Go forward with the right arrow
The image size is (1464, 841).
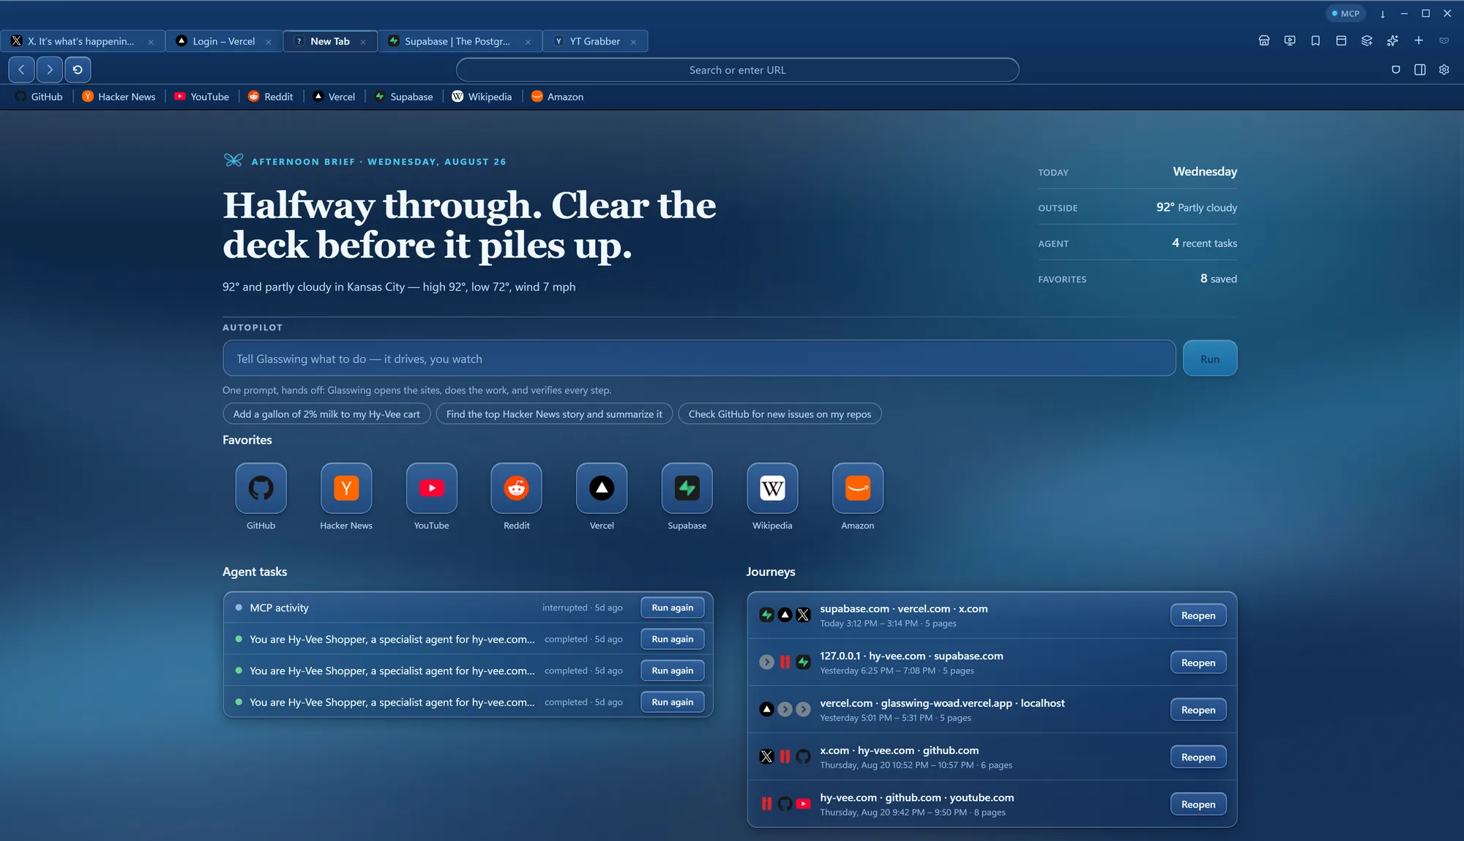pos(50,70)
